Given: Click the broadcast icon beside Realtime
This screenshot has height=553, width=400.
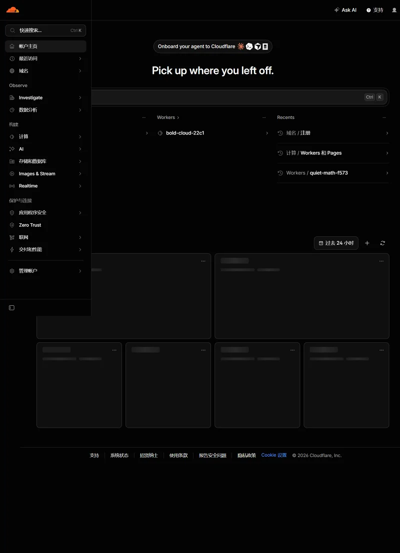Looking at the screenshot, I should pos(12,186).
